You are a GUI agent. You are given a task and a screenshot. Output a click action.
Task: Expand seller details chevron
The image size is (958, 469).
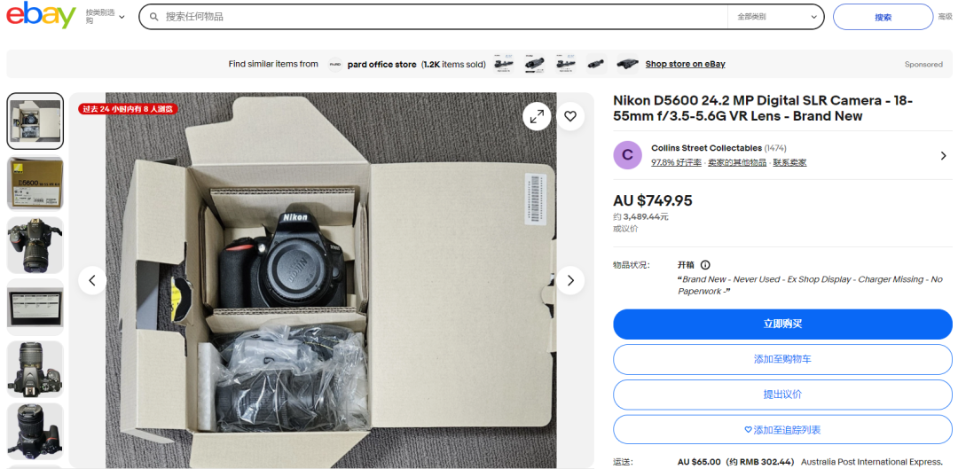(943, 156)
